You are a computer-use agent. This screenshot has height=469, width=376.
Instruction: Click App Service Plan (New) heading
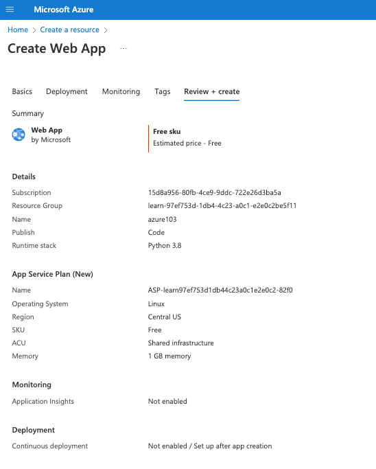(x=53, y=274)
